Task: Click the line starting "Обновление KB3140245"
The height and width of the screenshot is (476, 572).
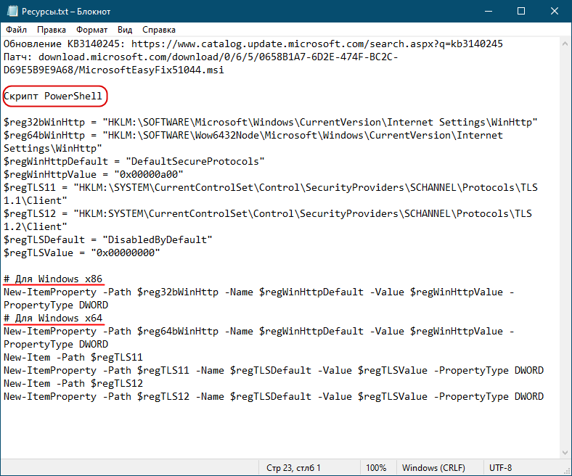Action: point(253,44)
